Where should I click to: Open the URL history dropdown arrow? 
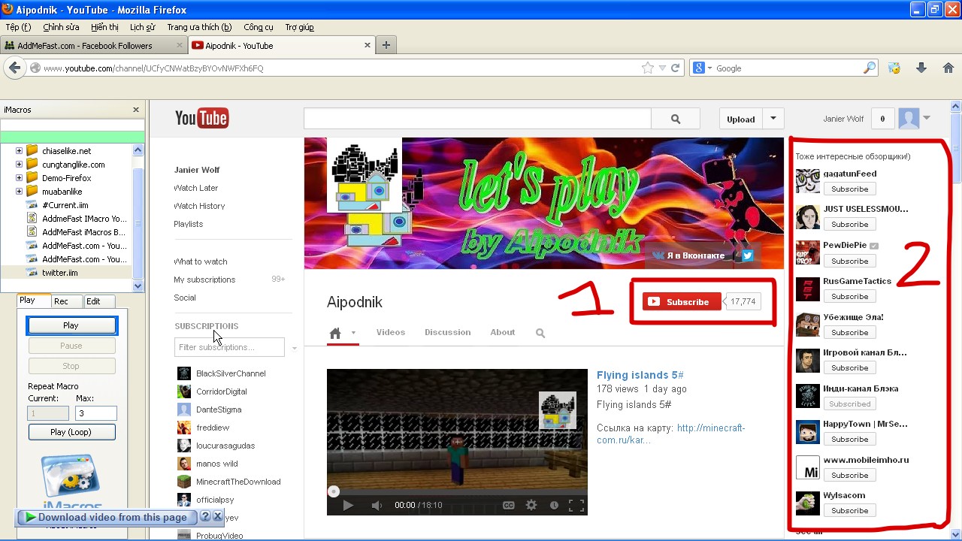[x=662, y=68]
